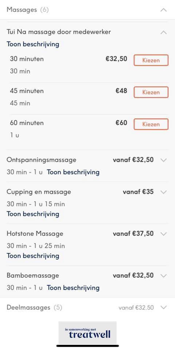Select the Hotstone Massage title row

[x=87, y=234]
